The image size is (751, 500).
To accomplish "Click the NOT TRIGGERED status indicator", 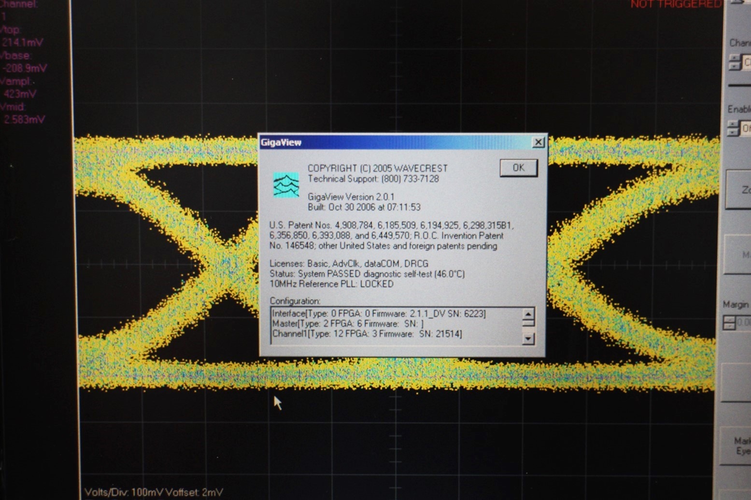I will tap(675, 4).
